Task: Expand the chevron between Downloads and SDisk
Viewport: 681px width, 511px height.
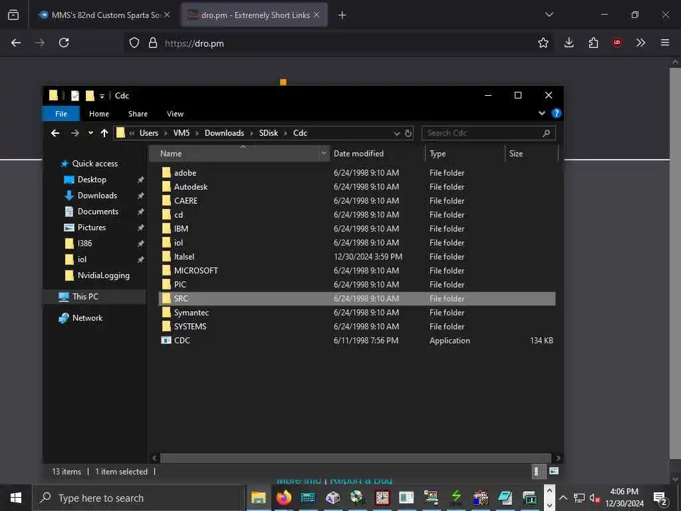Action: point(251,133)
